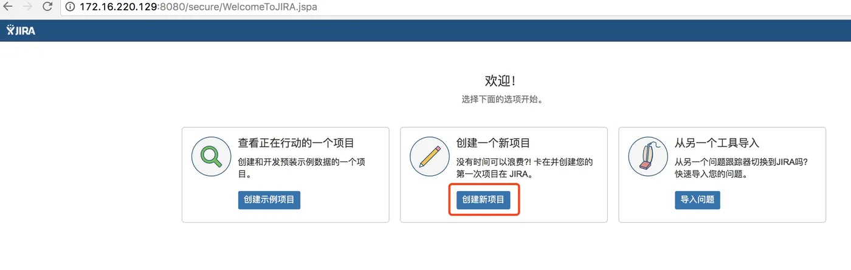Viewport: 851px width, 270px height.
Task: Click the 创建和开发预装示例数据 description
Action: (301, 168)
